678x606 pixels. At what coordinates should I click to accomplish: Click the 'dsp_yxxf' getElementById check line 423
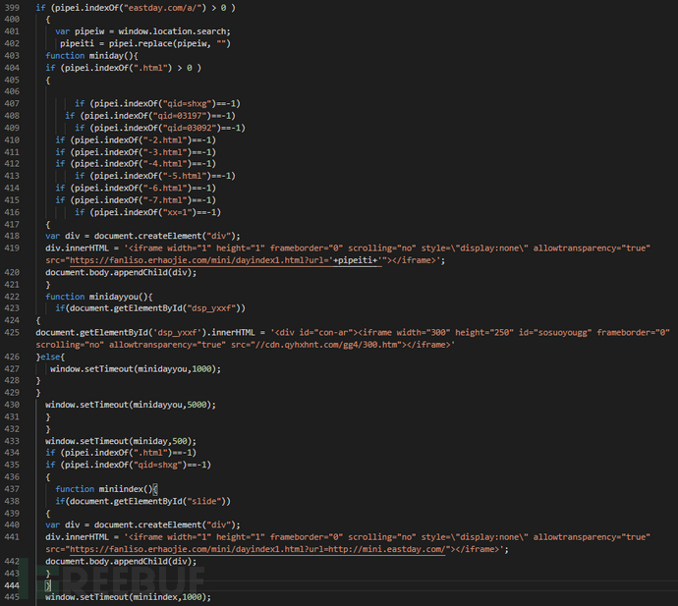pos(150,308)
